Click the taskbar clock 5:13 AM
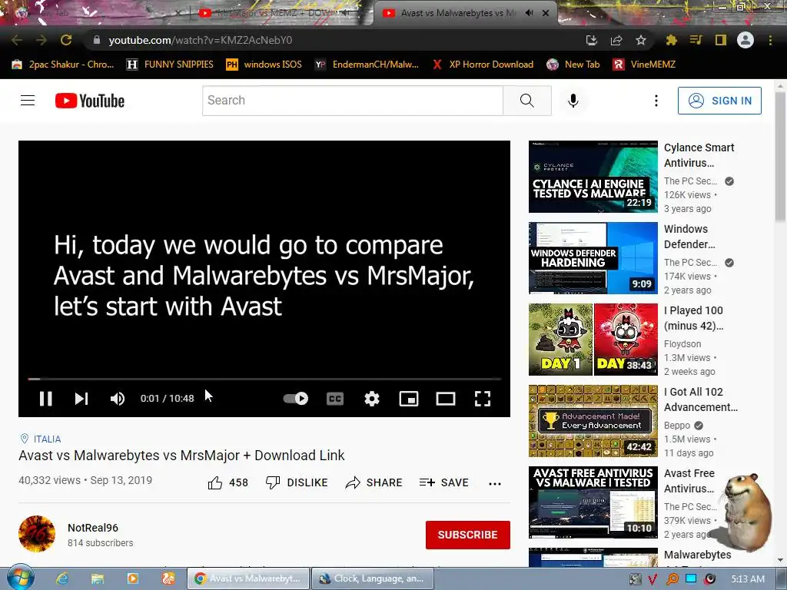 pyautogui.click(x=747, y=578)
